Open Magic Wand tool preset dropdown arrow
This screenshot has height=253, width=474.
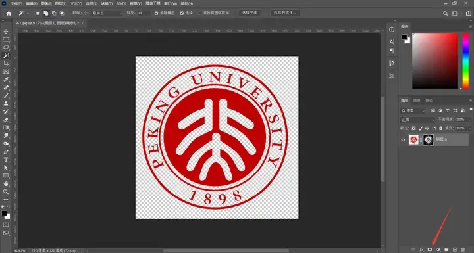(28, 14)
